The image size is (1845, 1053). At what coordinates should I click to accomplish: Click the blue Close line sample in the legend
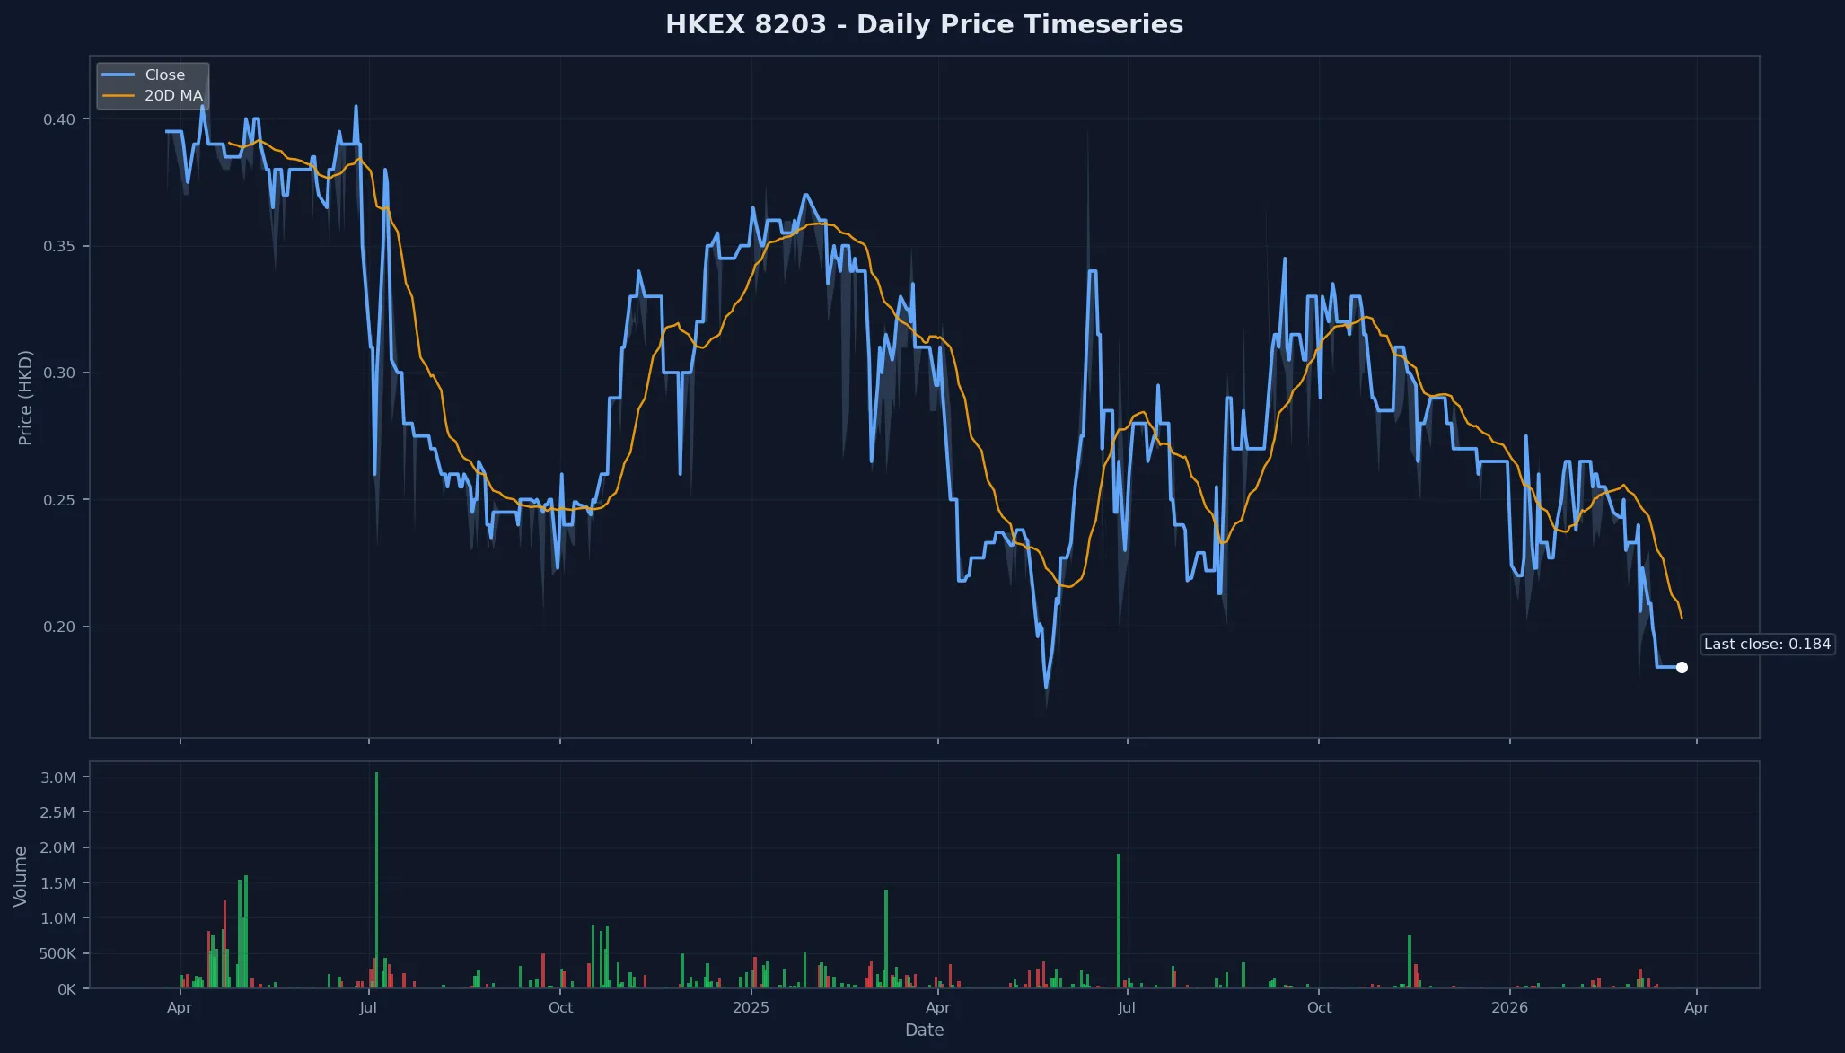coord(117,75)
